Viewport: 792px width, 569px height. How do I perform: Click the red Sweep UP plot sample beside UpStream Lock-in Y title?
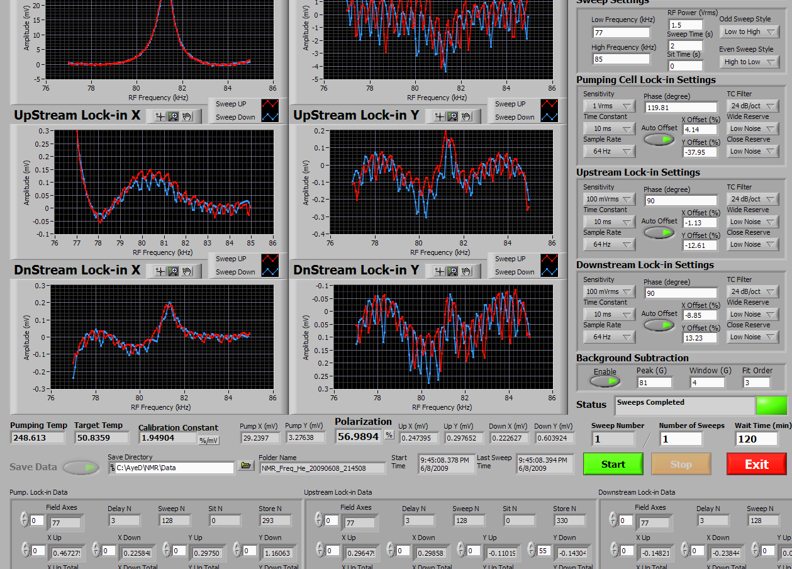[549, 104]
